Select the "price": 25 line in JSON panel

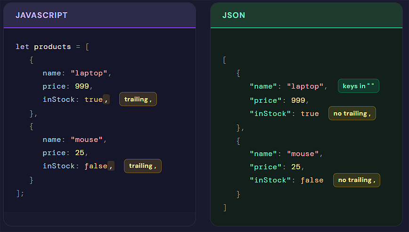pos(277,167)
